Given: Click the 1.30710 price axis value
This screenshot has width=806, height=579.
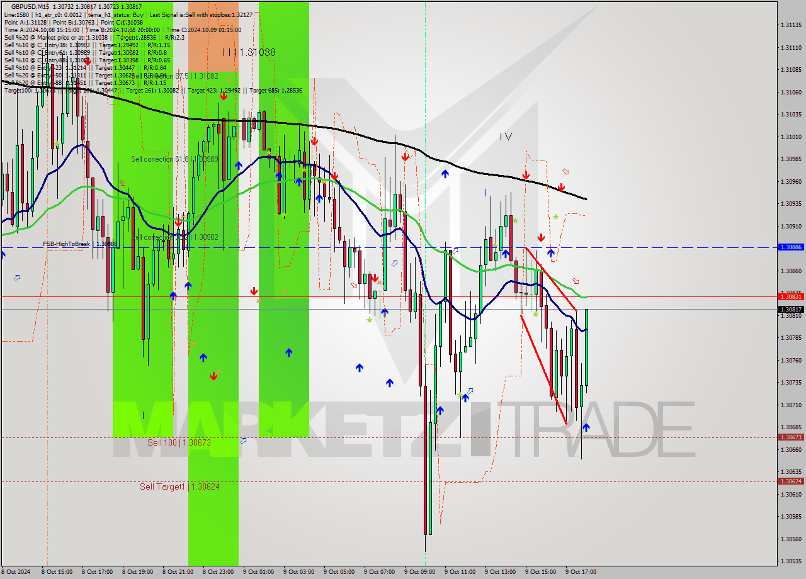Looking at the screenshot, I should pos(791,405).
